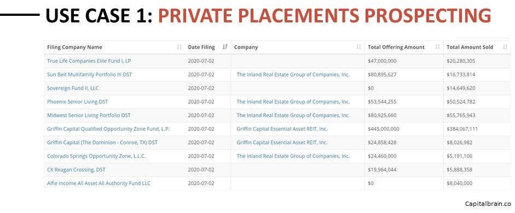515x213 pixels.
Task: Open the CX Reagan Crossing, DST link
Action: point(76,170)
